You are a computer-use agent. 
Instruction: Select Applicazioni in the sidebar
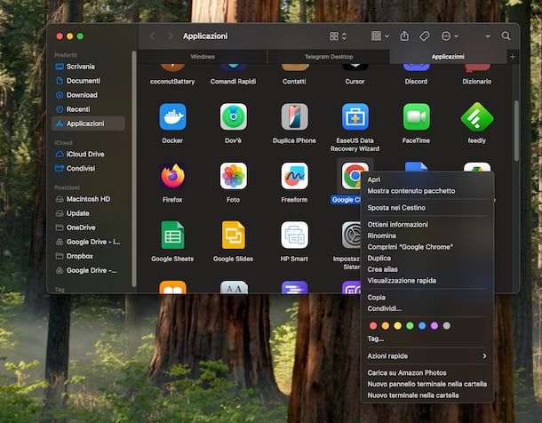[88, 124]
